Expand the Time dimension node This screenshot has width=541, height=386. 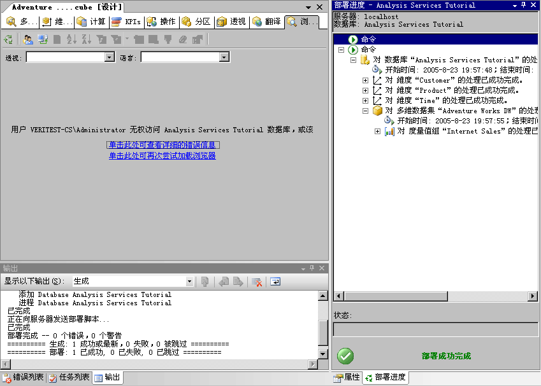[365, 100]
